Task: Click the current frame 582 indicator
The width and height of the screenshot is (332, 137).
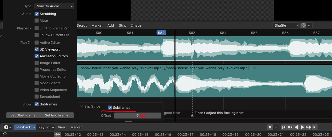Action: [x=161, y=33]
